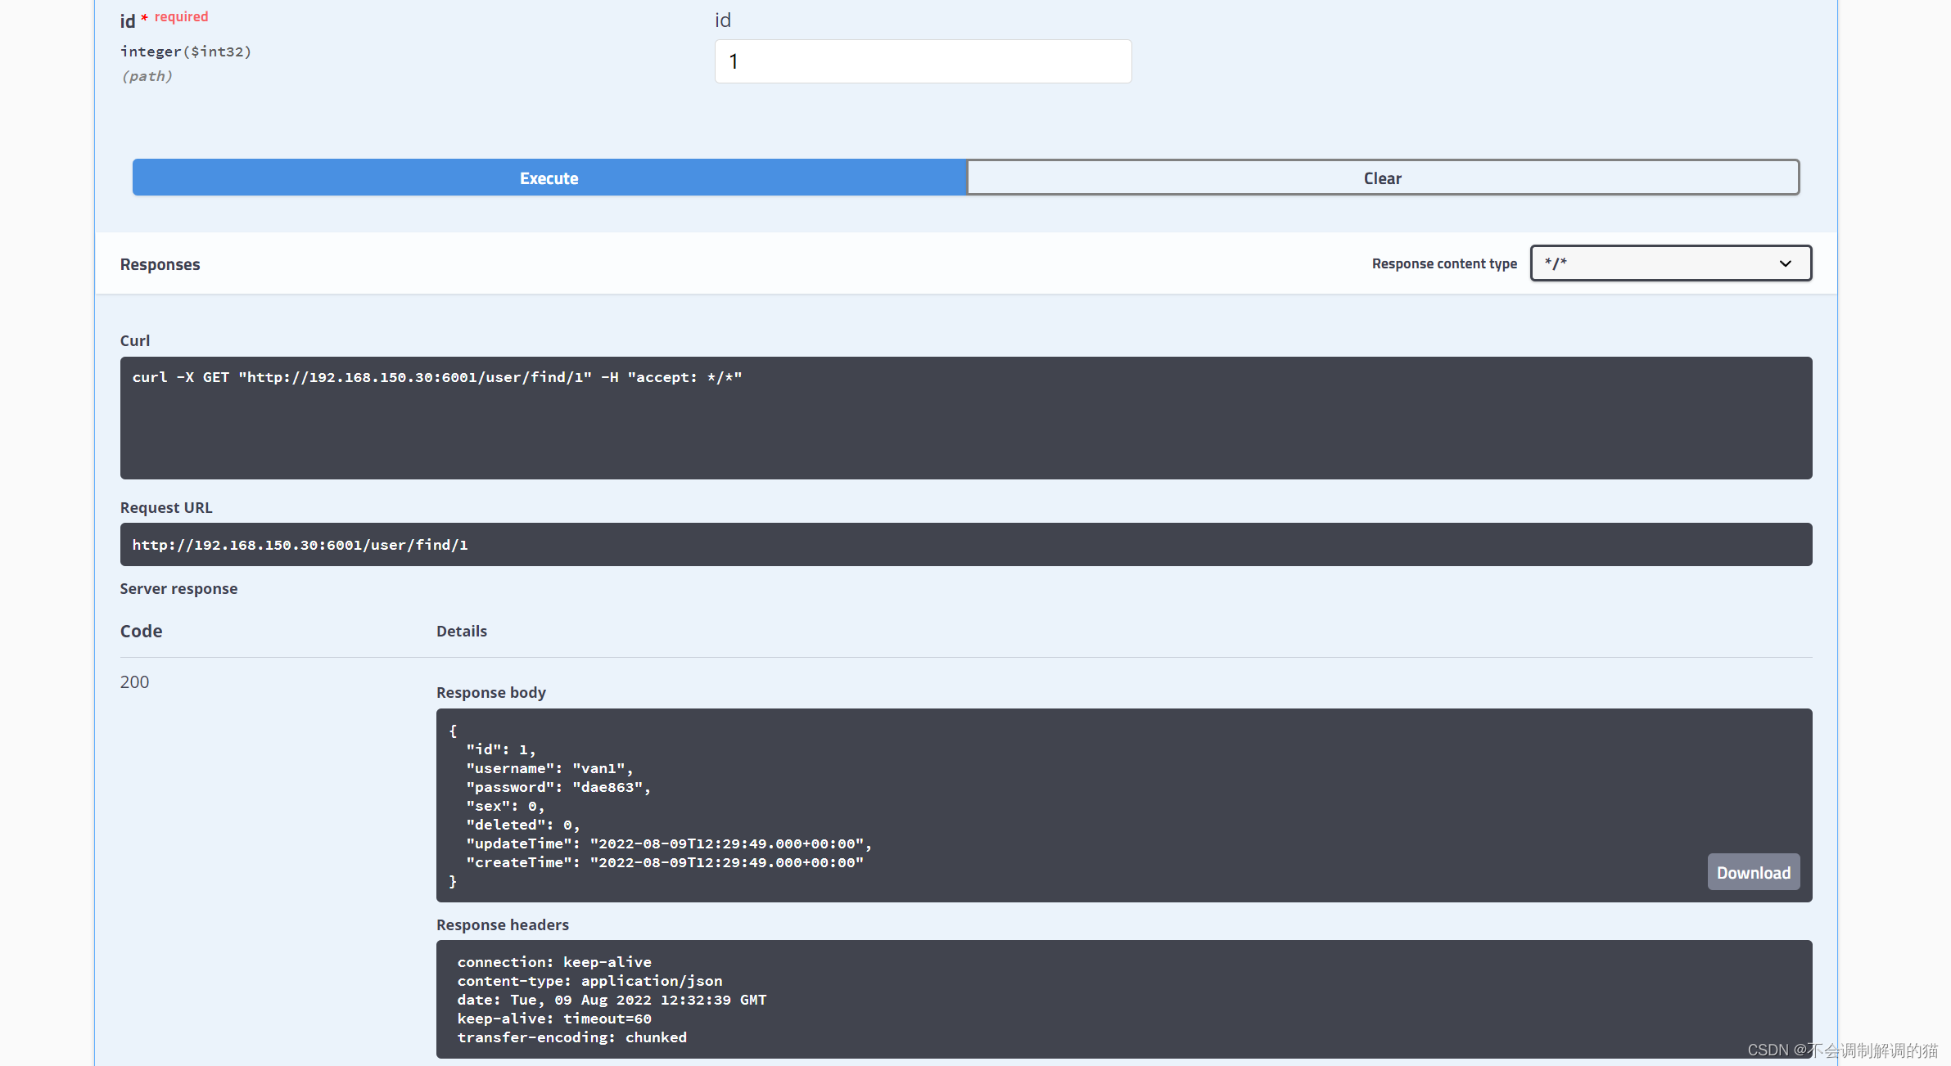Click the connection: keep-alive header
The width and height of the screenshot is (1951, 1066).
[554, 962]
